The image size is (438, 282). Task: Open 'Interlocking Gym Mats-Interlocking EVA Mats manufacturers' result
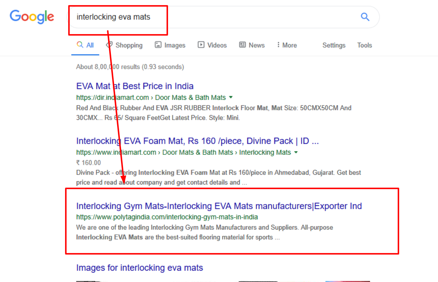(219, 206)
